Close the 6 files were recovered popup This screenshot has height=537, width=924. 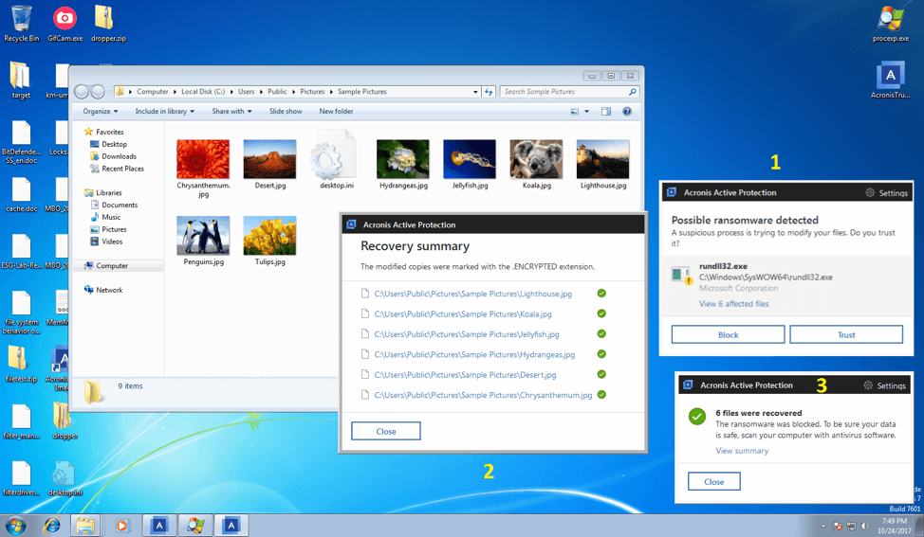[x=714, y=482]
